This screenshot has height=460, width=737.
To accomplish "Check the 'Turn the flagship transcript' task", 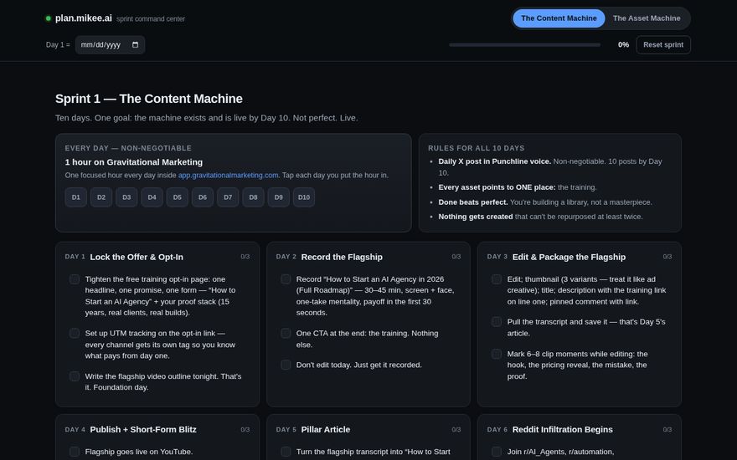I will tap(286, 452).
